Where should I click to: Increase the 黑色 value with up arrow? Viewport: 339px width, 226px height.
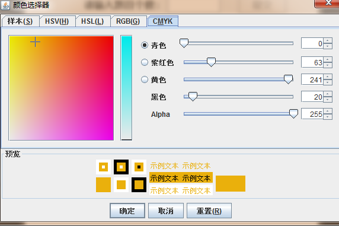tap(328, 94)
